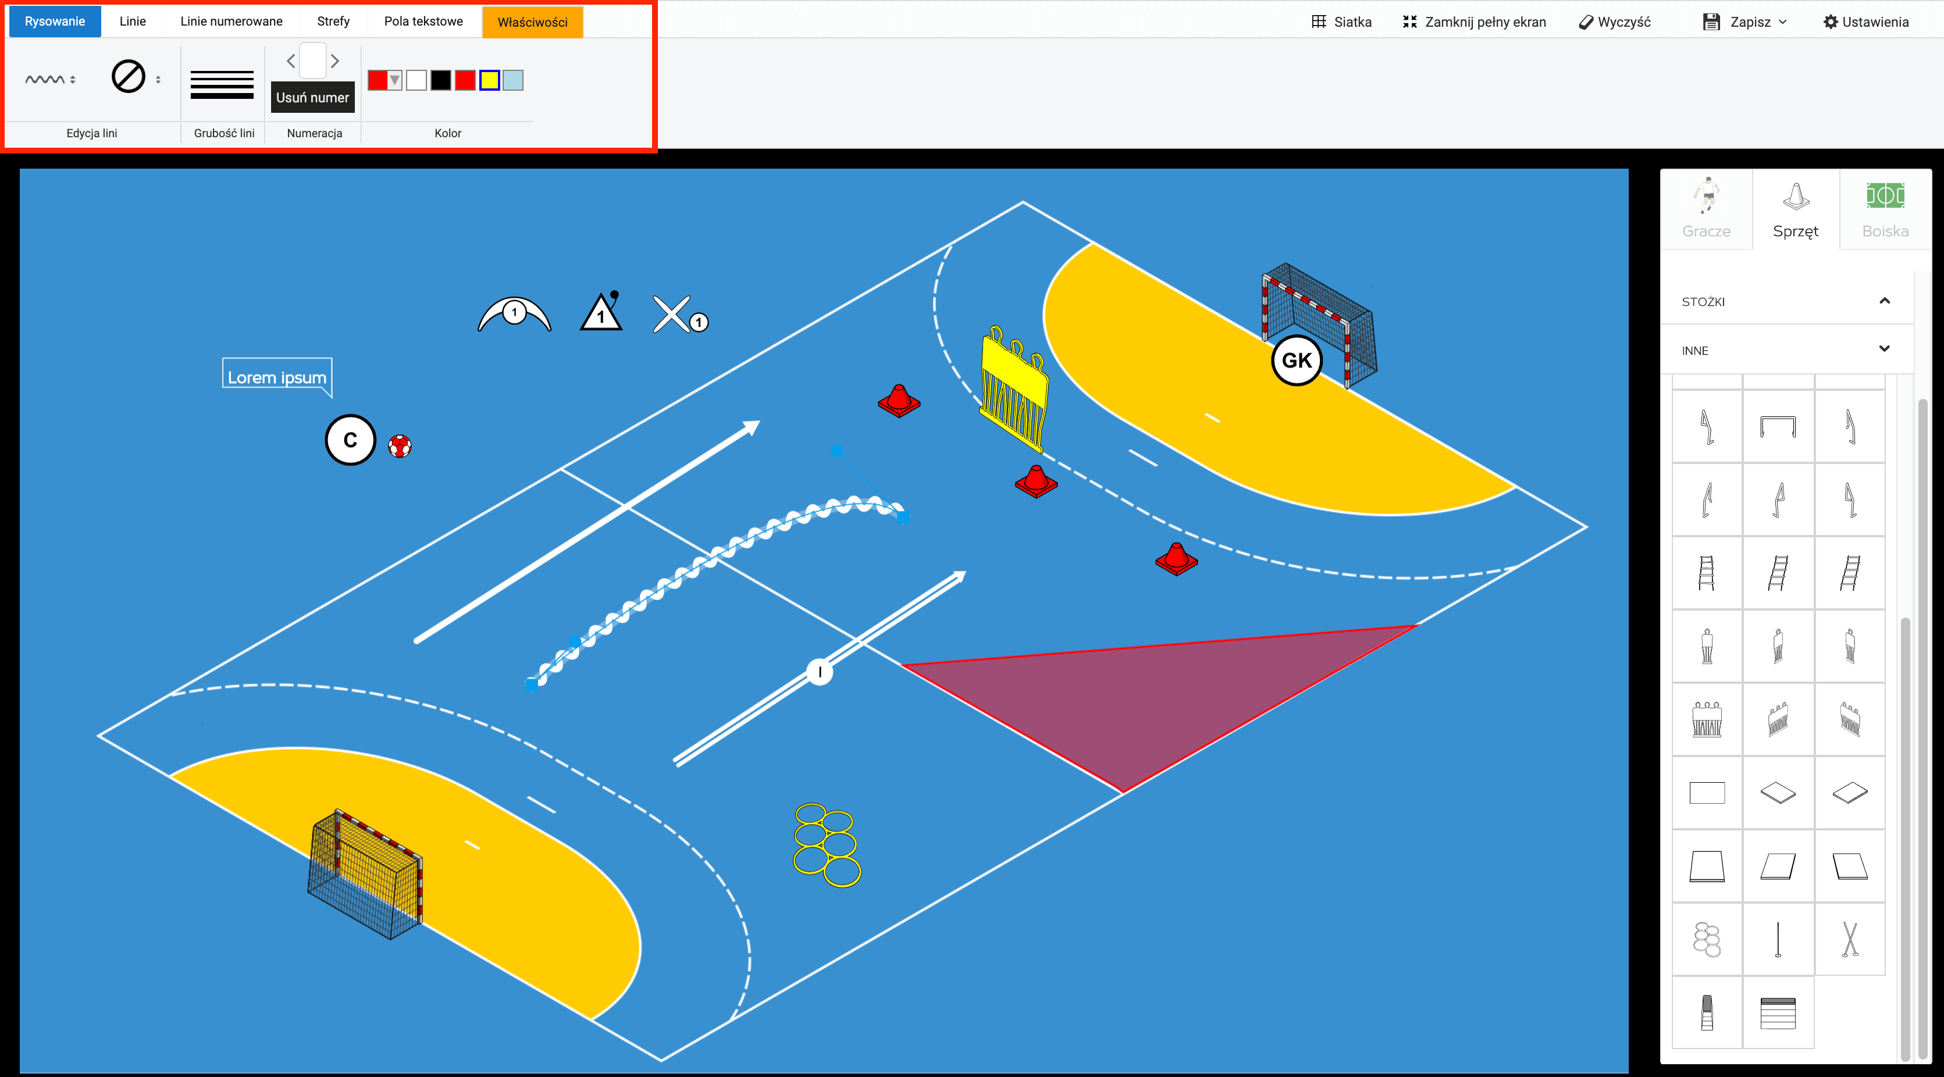Switch to the Linie numerowane tab

pos(231,21)
